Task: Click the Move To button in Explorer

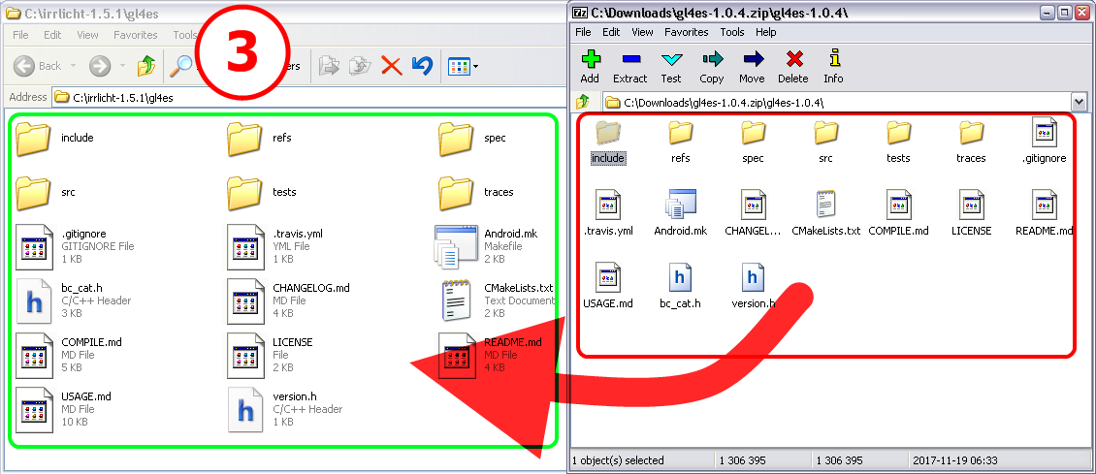Action: coord(328,66)
